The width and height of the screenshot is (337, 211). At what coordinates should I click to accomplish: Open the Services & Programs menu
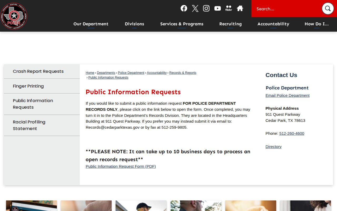tap(182, 24)
